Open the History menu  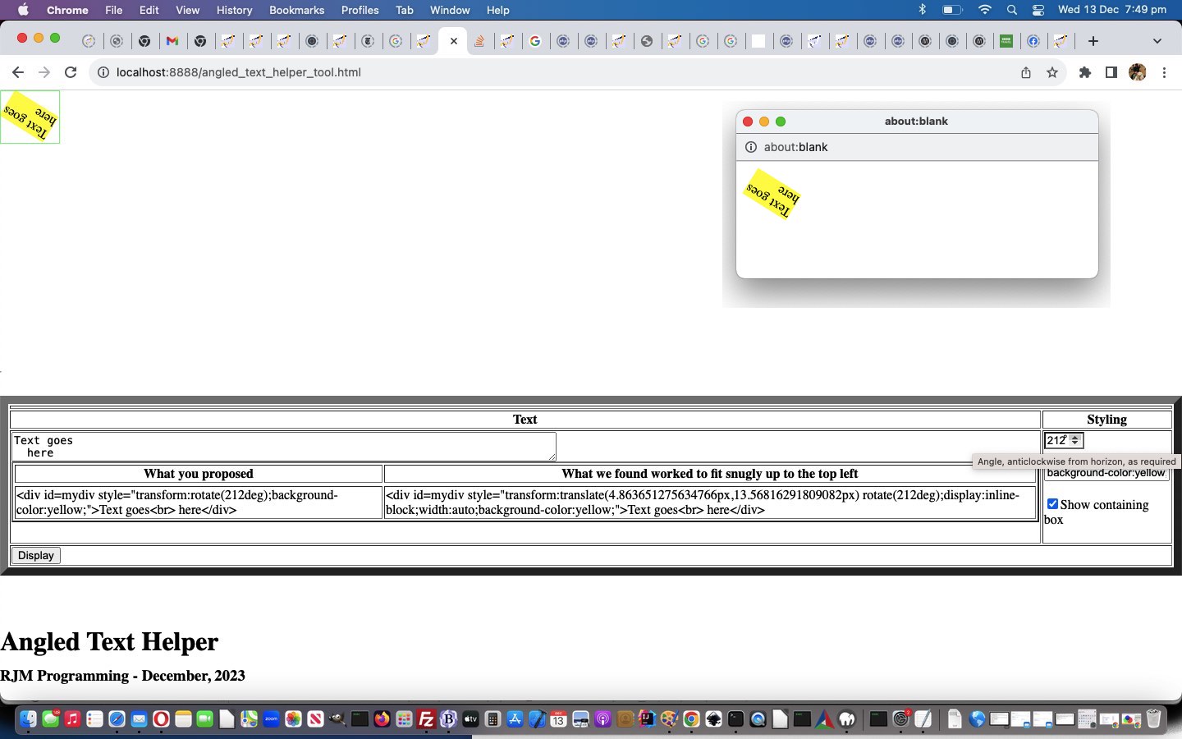(x=234, y=10)
